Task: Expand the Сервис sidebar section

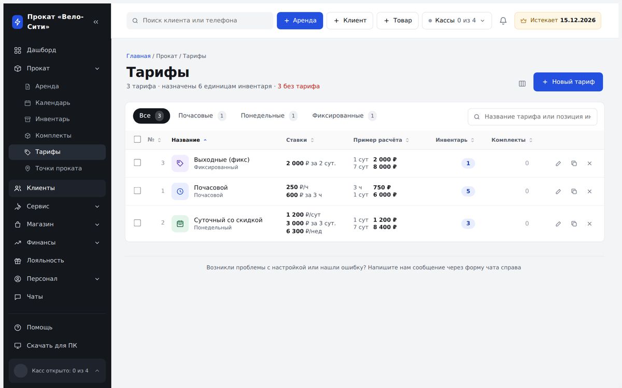Action: (x=57, y=206)
